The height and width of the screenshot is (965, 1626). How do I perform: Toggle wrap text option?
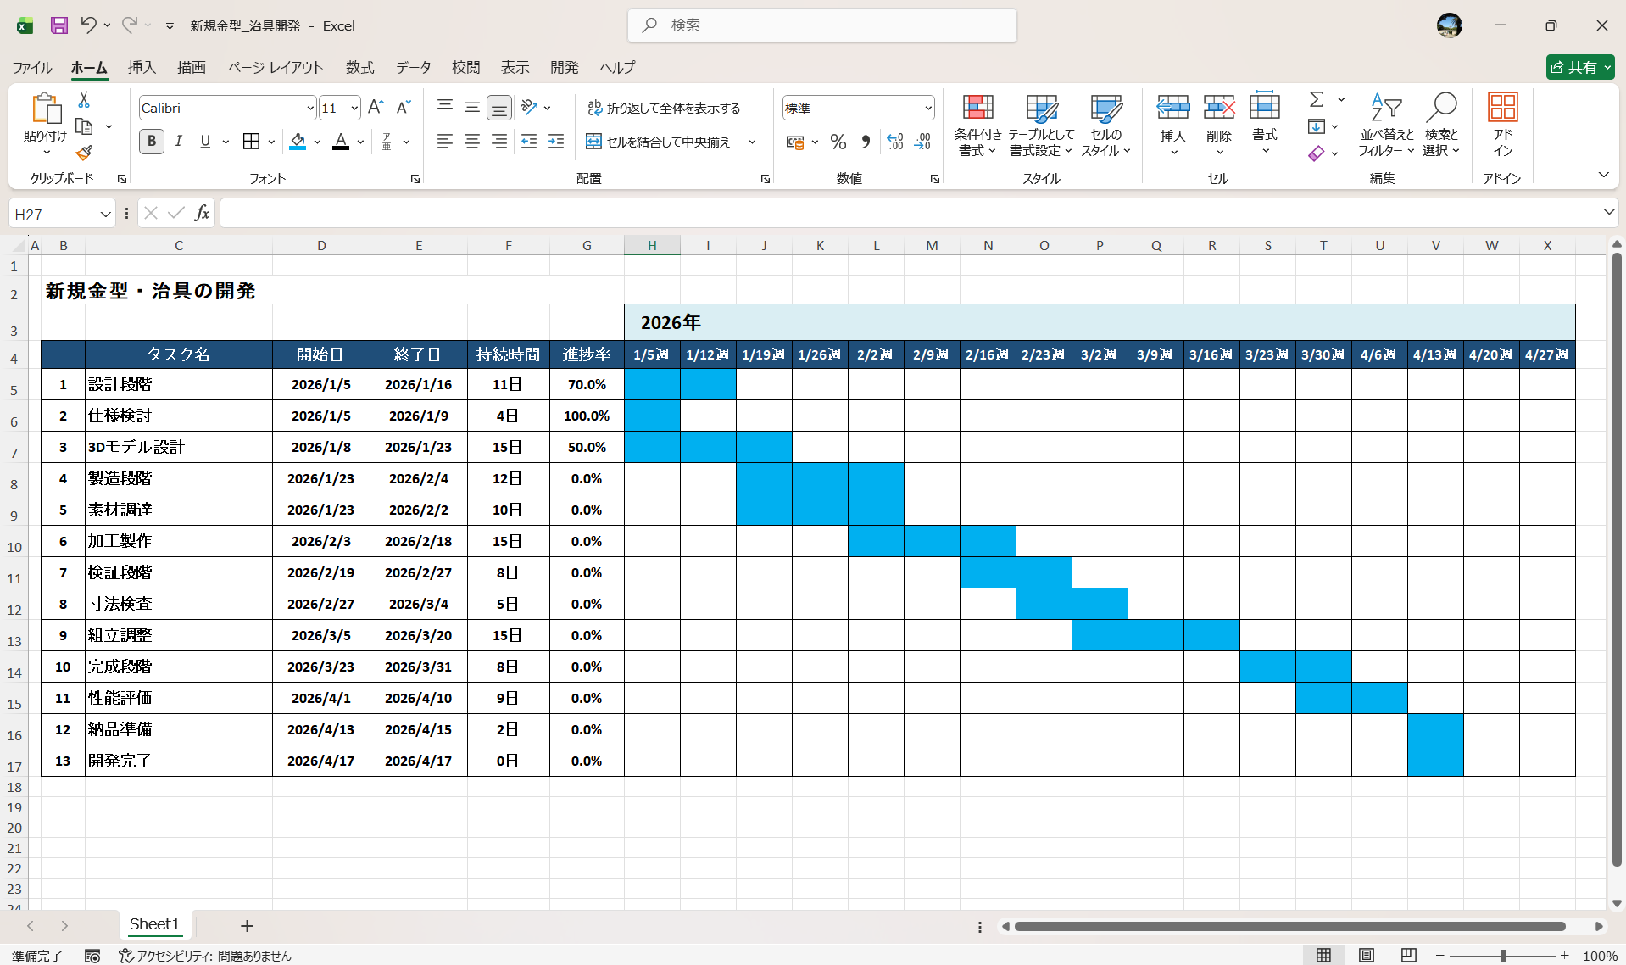click(664, 108)
